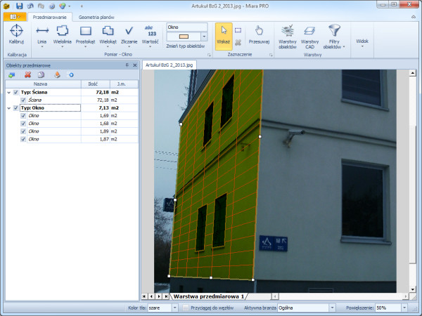
Task: Open Warstwy obiektów layers
Action: [x=287, y=35]
